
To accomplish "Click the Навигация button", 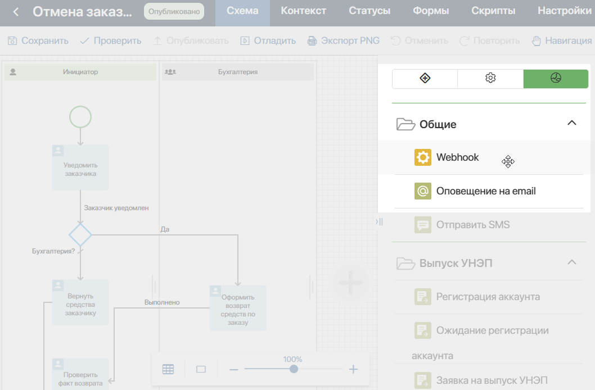I will click(x=562, y=41).
